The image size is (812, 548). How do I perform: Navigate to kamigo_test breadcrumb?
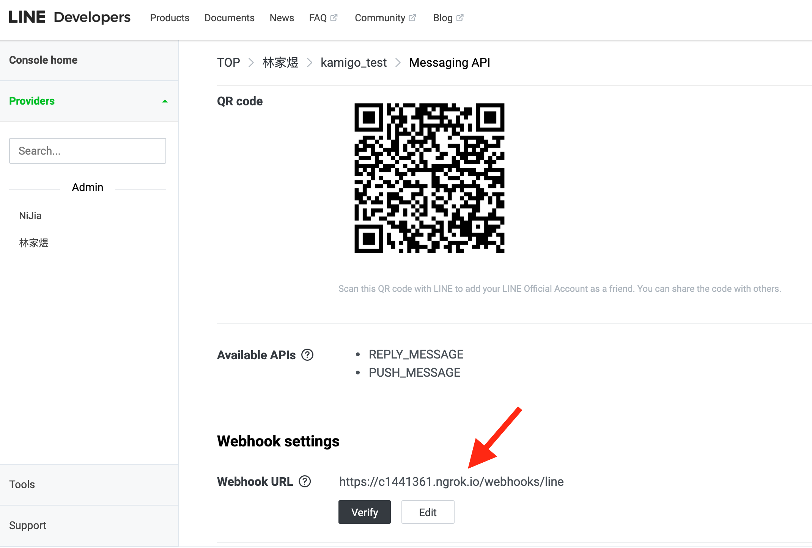[x=354, y=63]
